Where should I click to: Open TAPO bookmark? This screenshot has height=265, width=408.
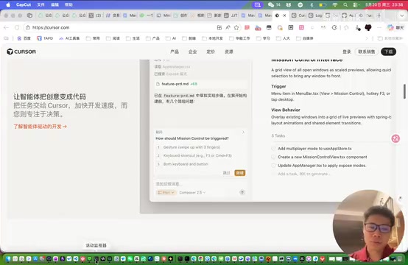pos(45,38)
